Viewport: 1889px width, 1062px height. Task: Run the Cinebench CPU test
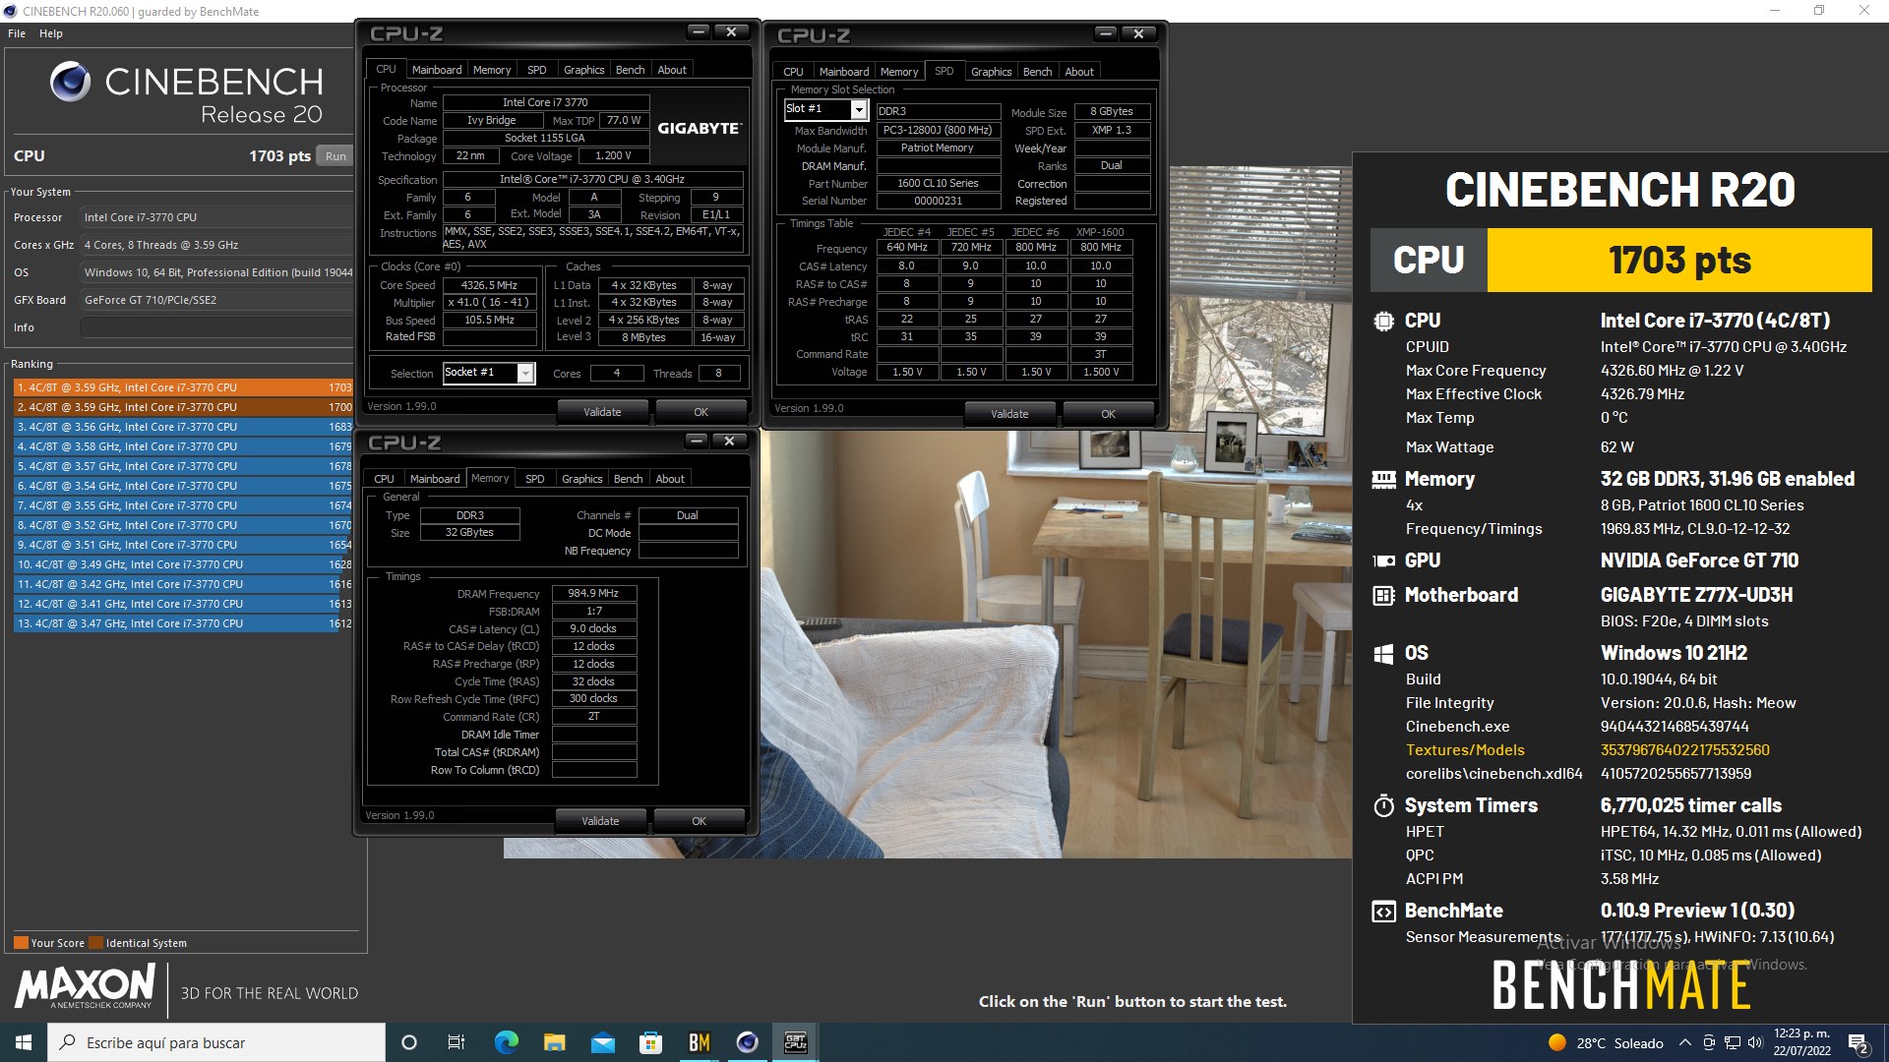(x=335, y=156)
